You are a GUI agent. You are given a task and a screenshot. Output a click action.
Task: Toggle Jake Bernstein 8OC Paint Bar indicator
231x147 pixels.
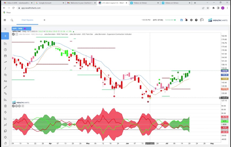tap(81, 34)
